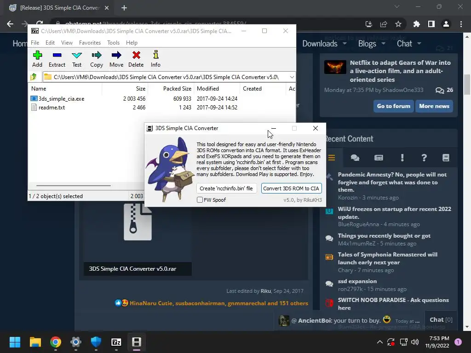This screenshot has width=471, height=353.
Task: Click Create 'ncchinfo.bin' file button
Action: pyautogui.click(x=226, y=188)
